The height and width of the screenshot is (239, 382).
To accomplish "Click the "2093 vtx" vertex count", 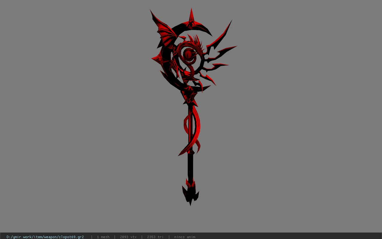I will pyautogui.click(x=128, y=237).
